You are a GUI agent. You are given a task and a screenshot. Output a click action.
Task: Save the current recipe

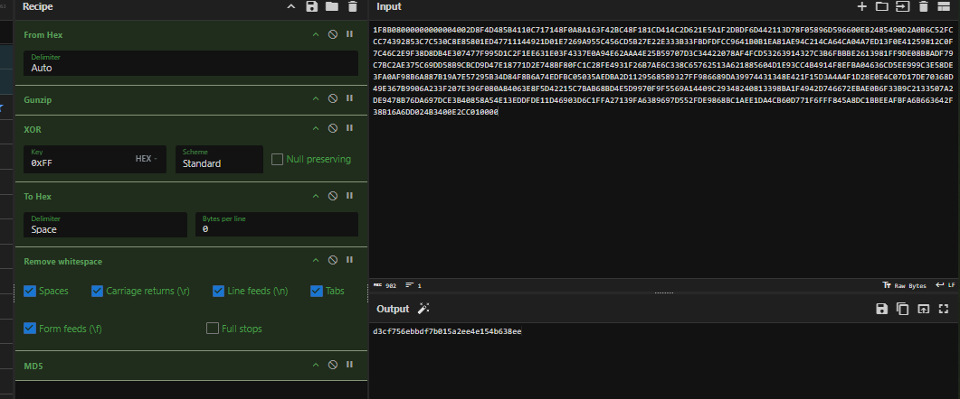(x=312, y=7)
